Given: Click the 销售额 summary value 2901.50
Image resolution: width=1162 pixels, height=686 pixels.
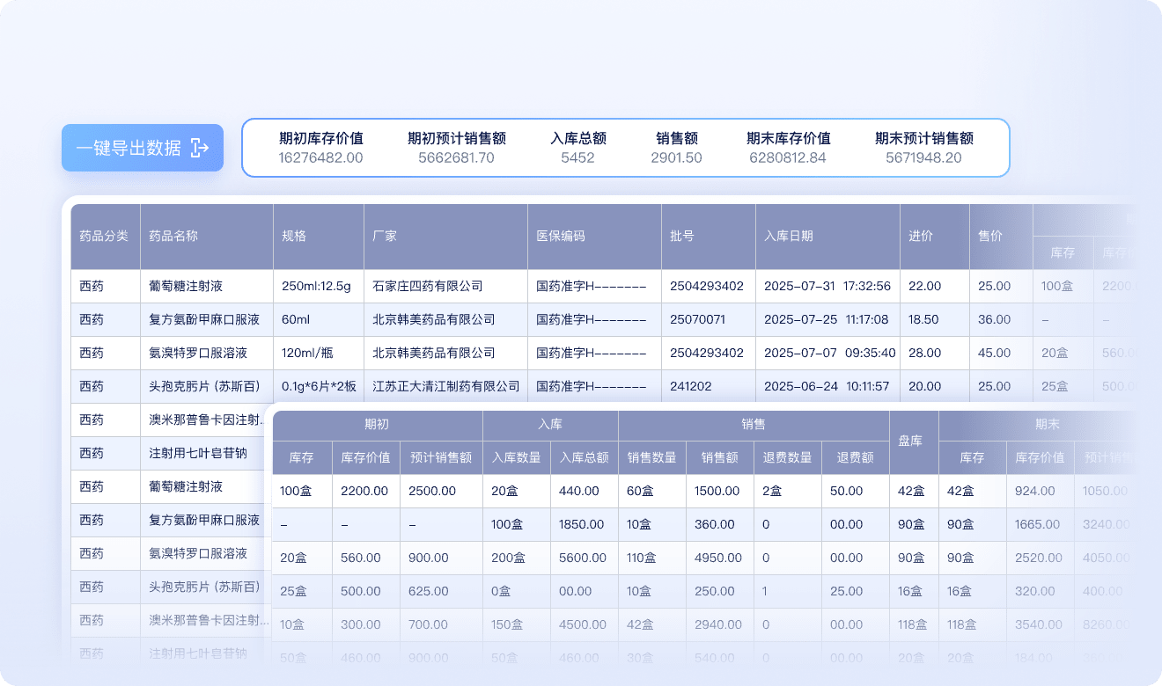Looking at the screenshot, I should coord(676,158).
